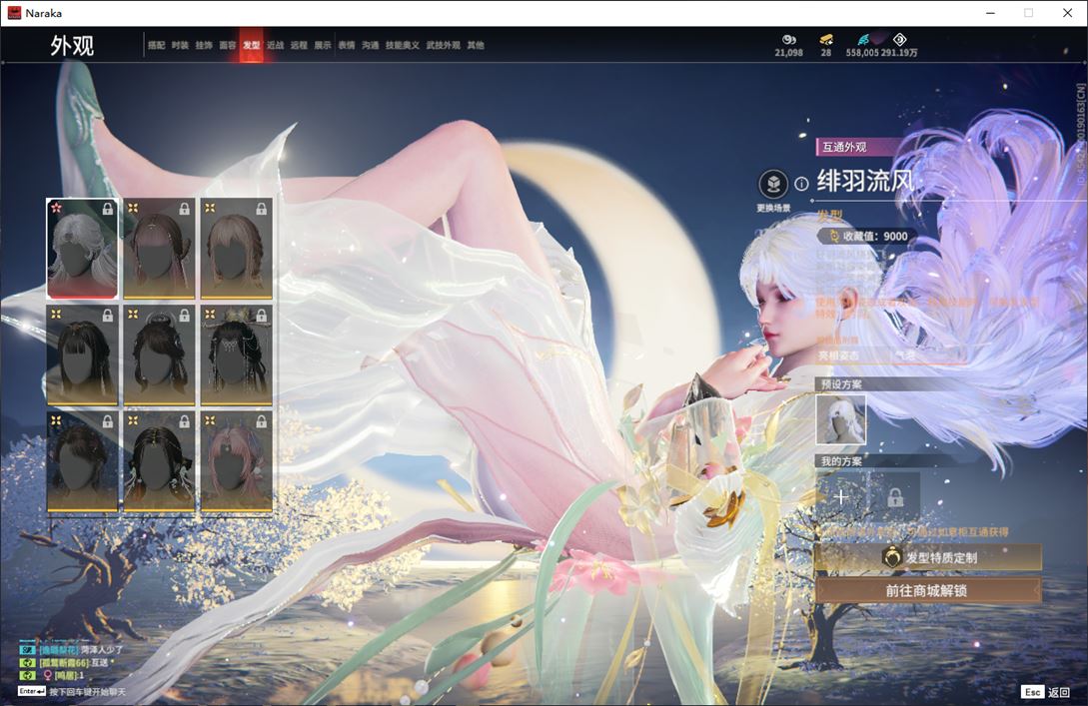Select the long black hair with bangs card
This screenshot has height=706, width=1088.
click(82, 355)
